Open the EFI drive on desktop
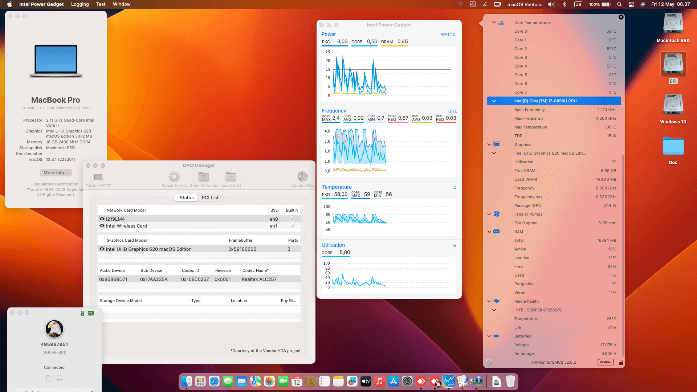 pyautogui.click(x=673, y=65)
